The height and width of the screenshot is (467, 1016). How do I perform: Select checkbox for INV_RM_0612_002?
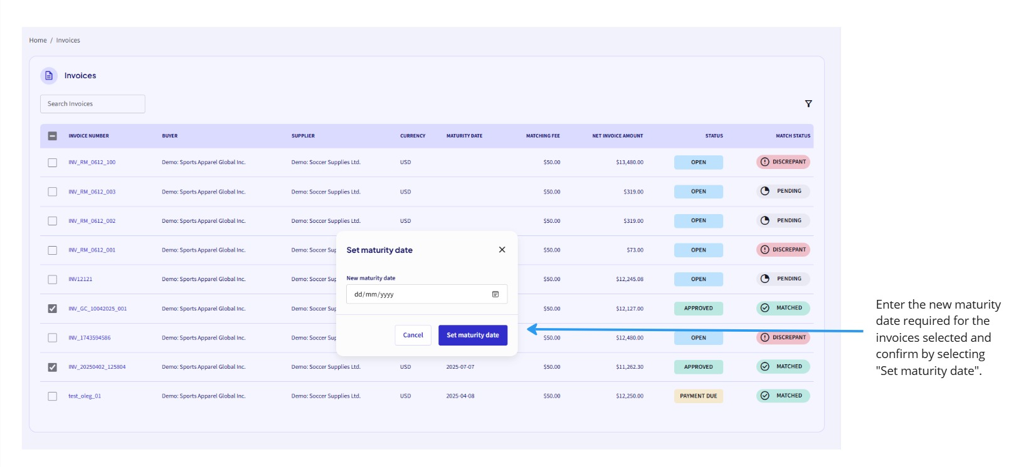pos(53,221)
